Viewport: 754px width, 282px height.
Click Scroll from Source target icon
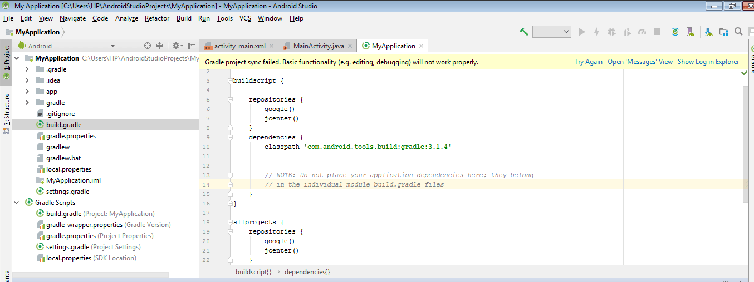(x=148, y=46)
